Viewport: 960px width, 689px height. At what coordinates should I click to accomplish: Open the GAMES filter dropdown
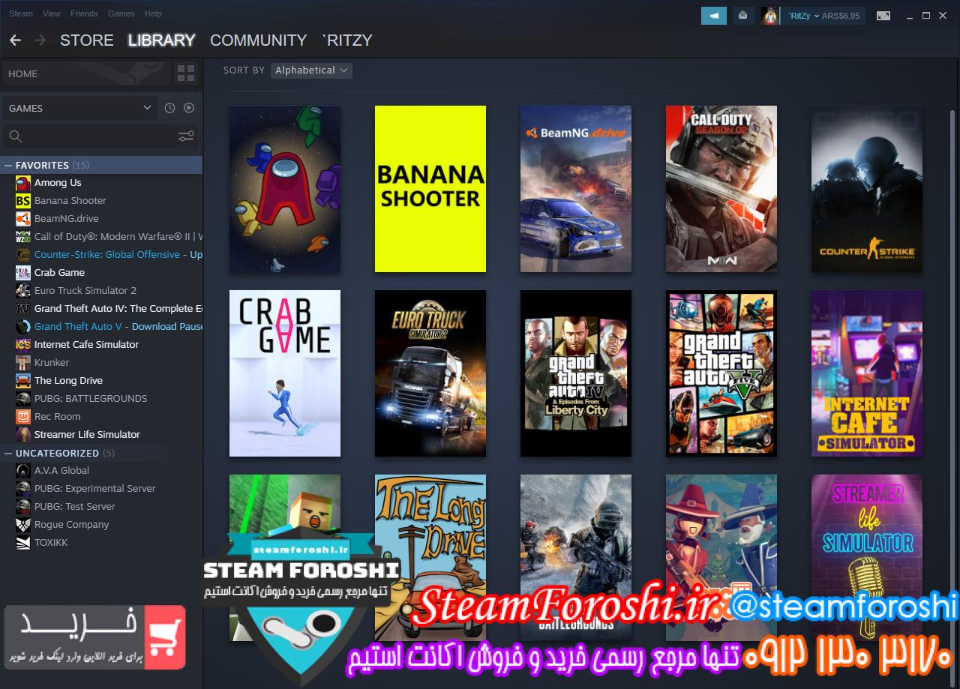click(x=80, y=108)
